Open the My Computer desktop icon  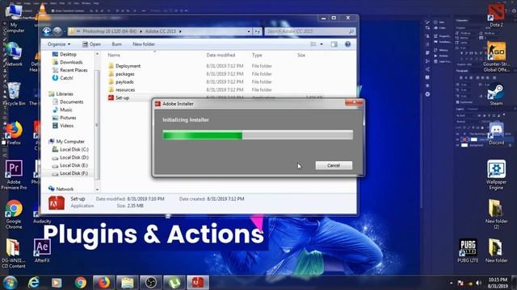pos(14,19)
